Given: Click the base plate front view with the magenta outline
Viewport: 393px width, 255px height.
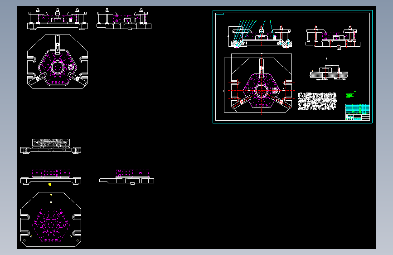Looking at the screenshot, I should [x=51, y=177].
